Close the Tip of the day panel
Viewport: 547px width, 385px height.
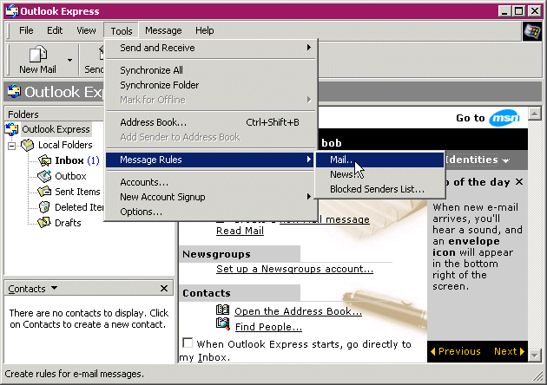pos(519,181)
